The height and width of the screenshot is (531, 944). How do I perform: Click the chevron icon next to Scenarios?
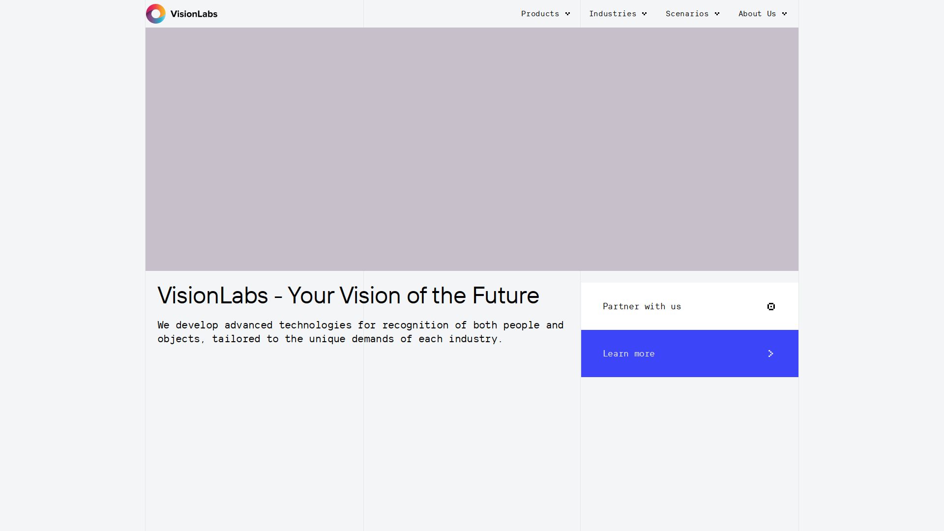717,14
